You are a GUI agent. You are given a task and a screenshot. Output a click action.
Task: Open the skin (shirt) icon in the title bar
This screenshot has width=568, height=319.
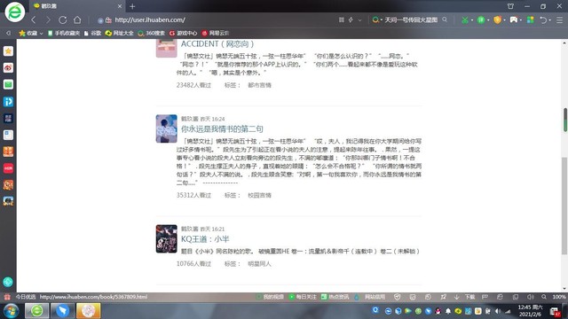(x=511, y=6)
